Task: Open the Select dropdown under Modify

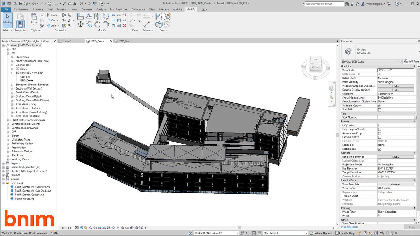Action: coord(7,30)
